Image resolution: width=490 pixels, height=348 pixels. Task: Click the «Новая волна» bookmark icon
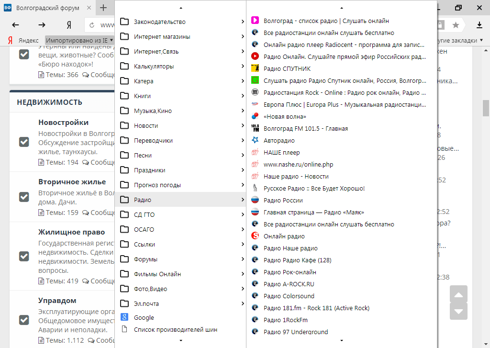pyautogui.click(x=255, y=116)
